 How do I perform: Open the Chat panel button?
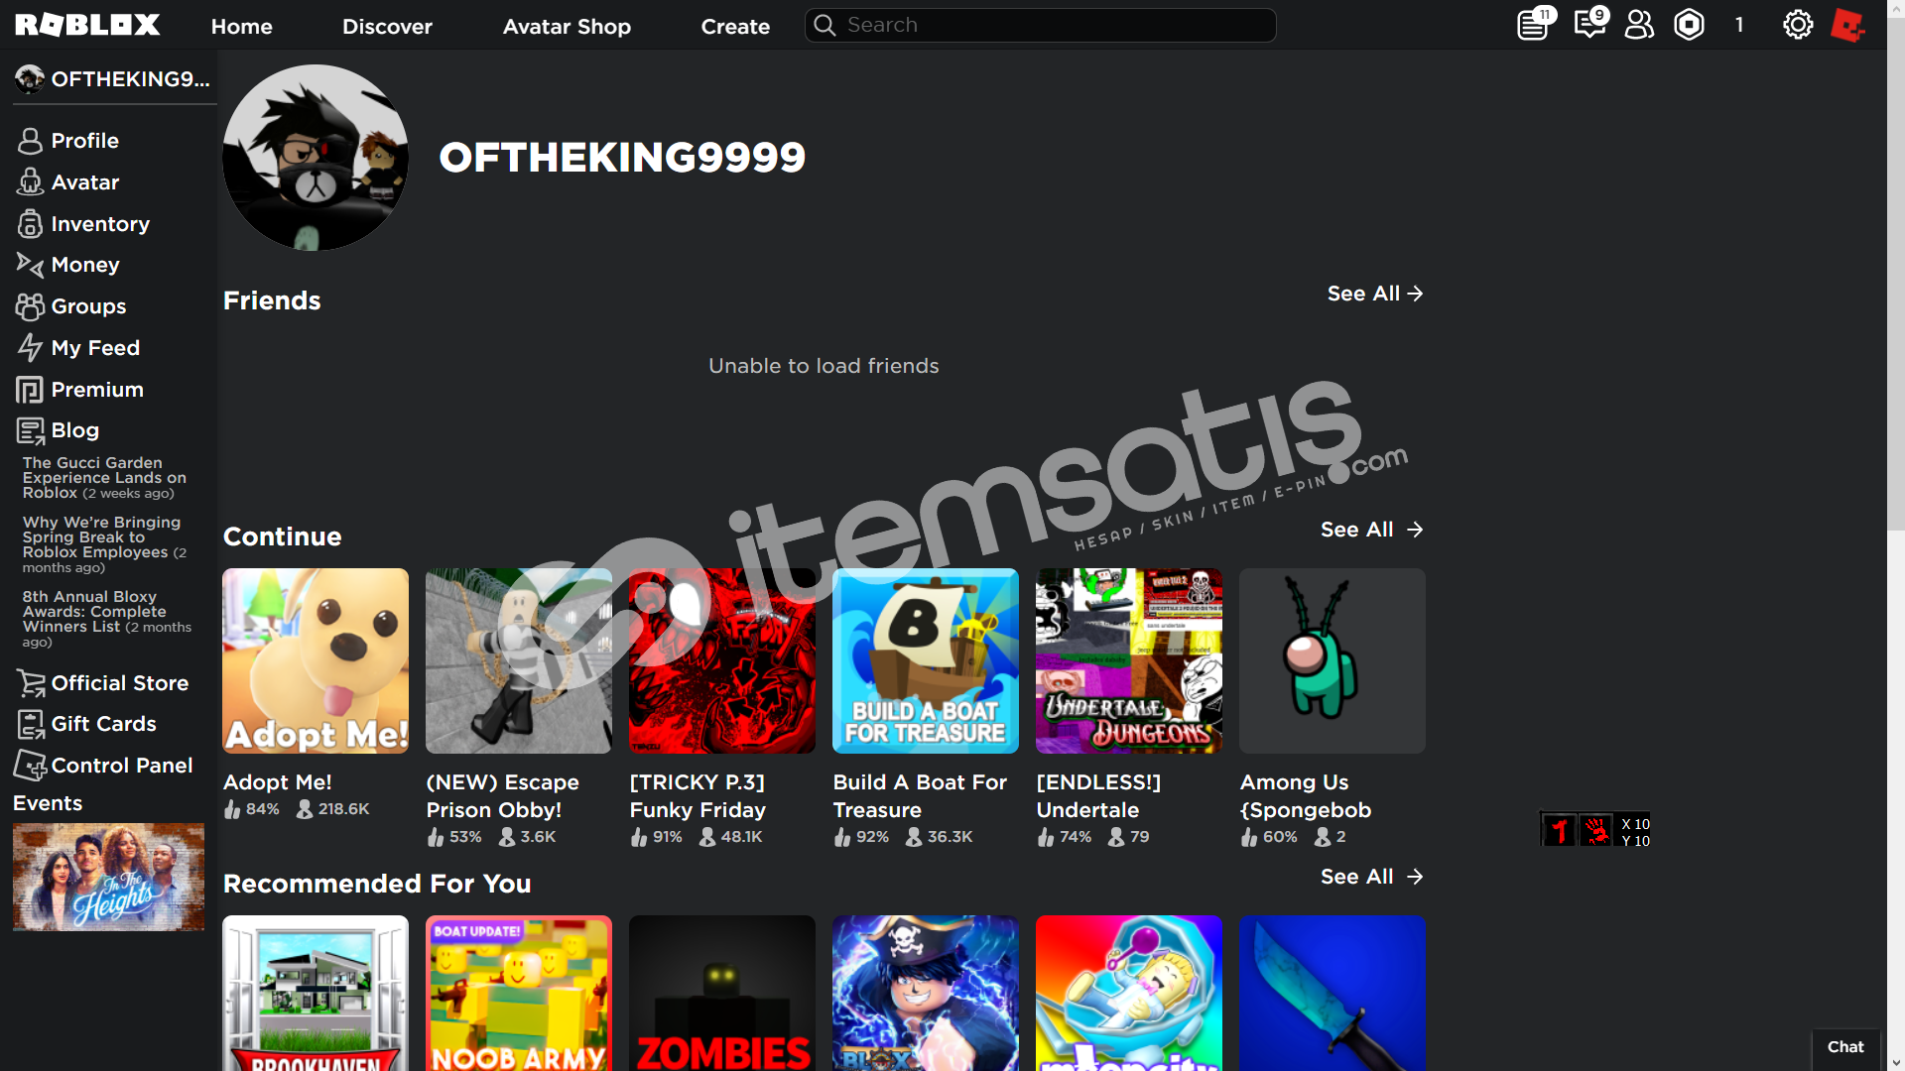coord(1845,1047)
